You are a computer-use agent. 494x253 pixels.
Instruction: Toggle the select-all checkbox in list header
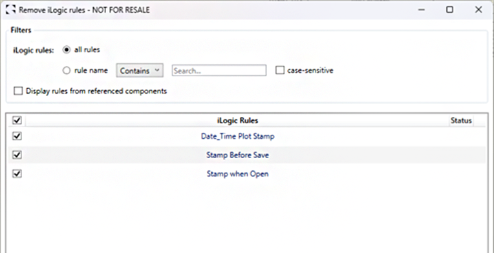pyautogui.click(x=17, y=121)
